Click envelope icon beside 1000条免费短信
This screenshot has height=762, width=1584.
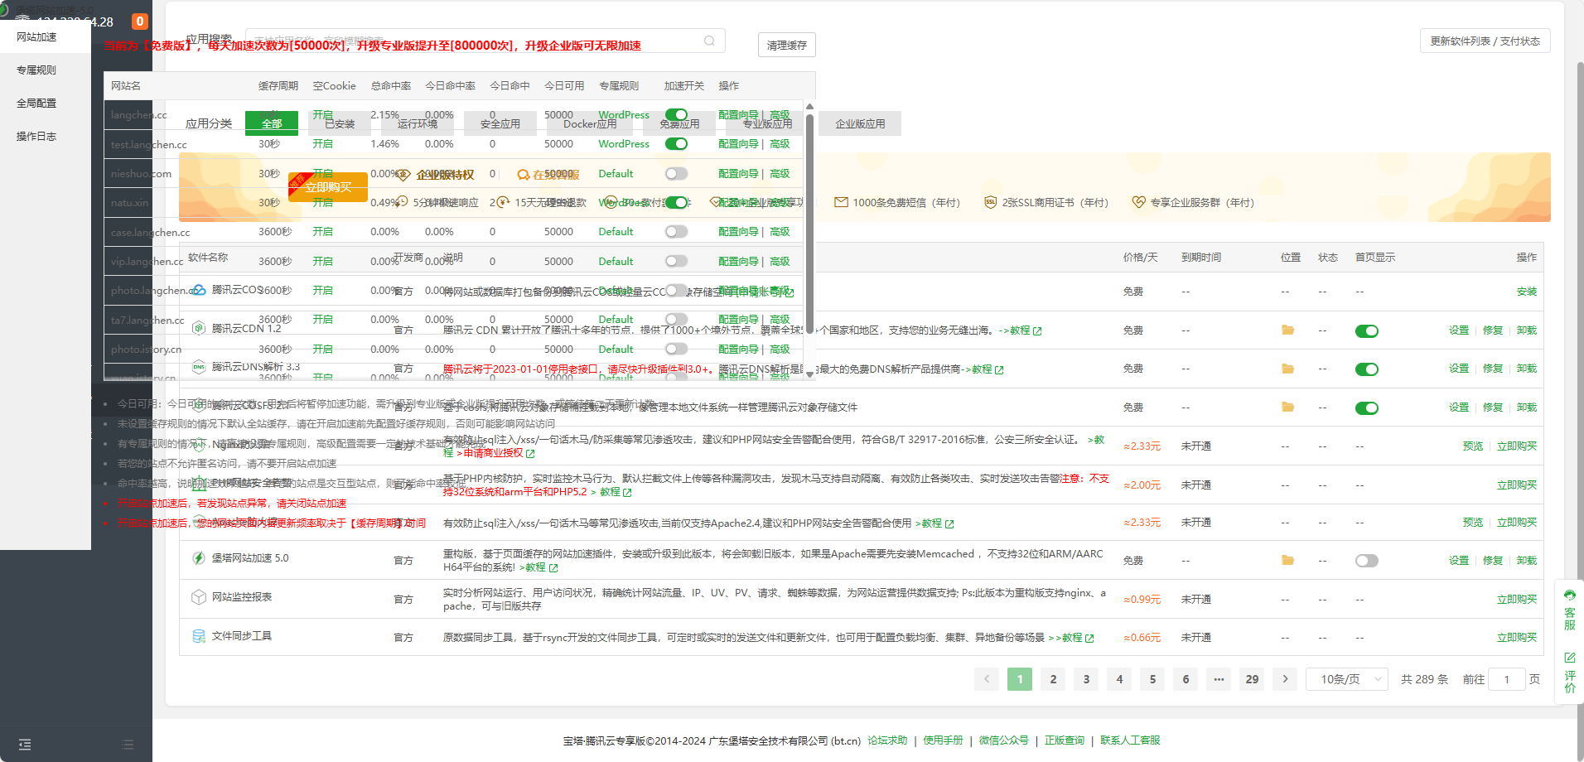click(841, 202)
